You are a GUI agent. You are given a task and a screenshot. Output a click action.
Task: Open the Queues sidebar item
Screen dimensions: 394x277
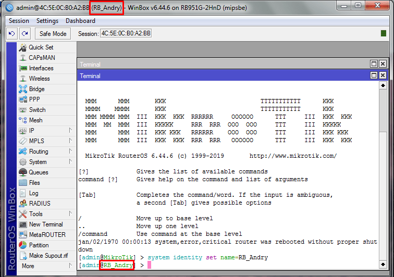[x=38, y=172]
